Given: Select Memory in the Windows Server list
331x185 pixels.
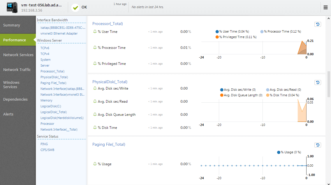Looking at the screenshot, I should click(46, 101).
